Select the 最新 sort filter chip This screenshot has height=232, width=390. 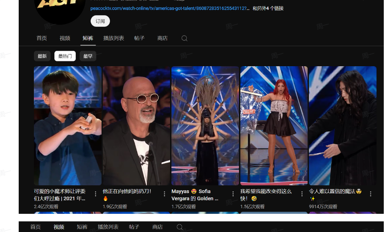point(42,56)
